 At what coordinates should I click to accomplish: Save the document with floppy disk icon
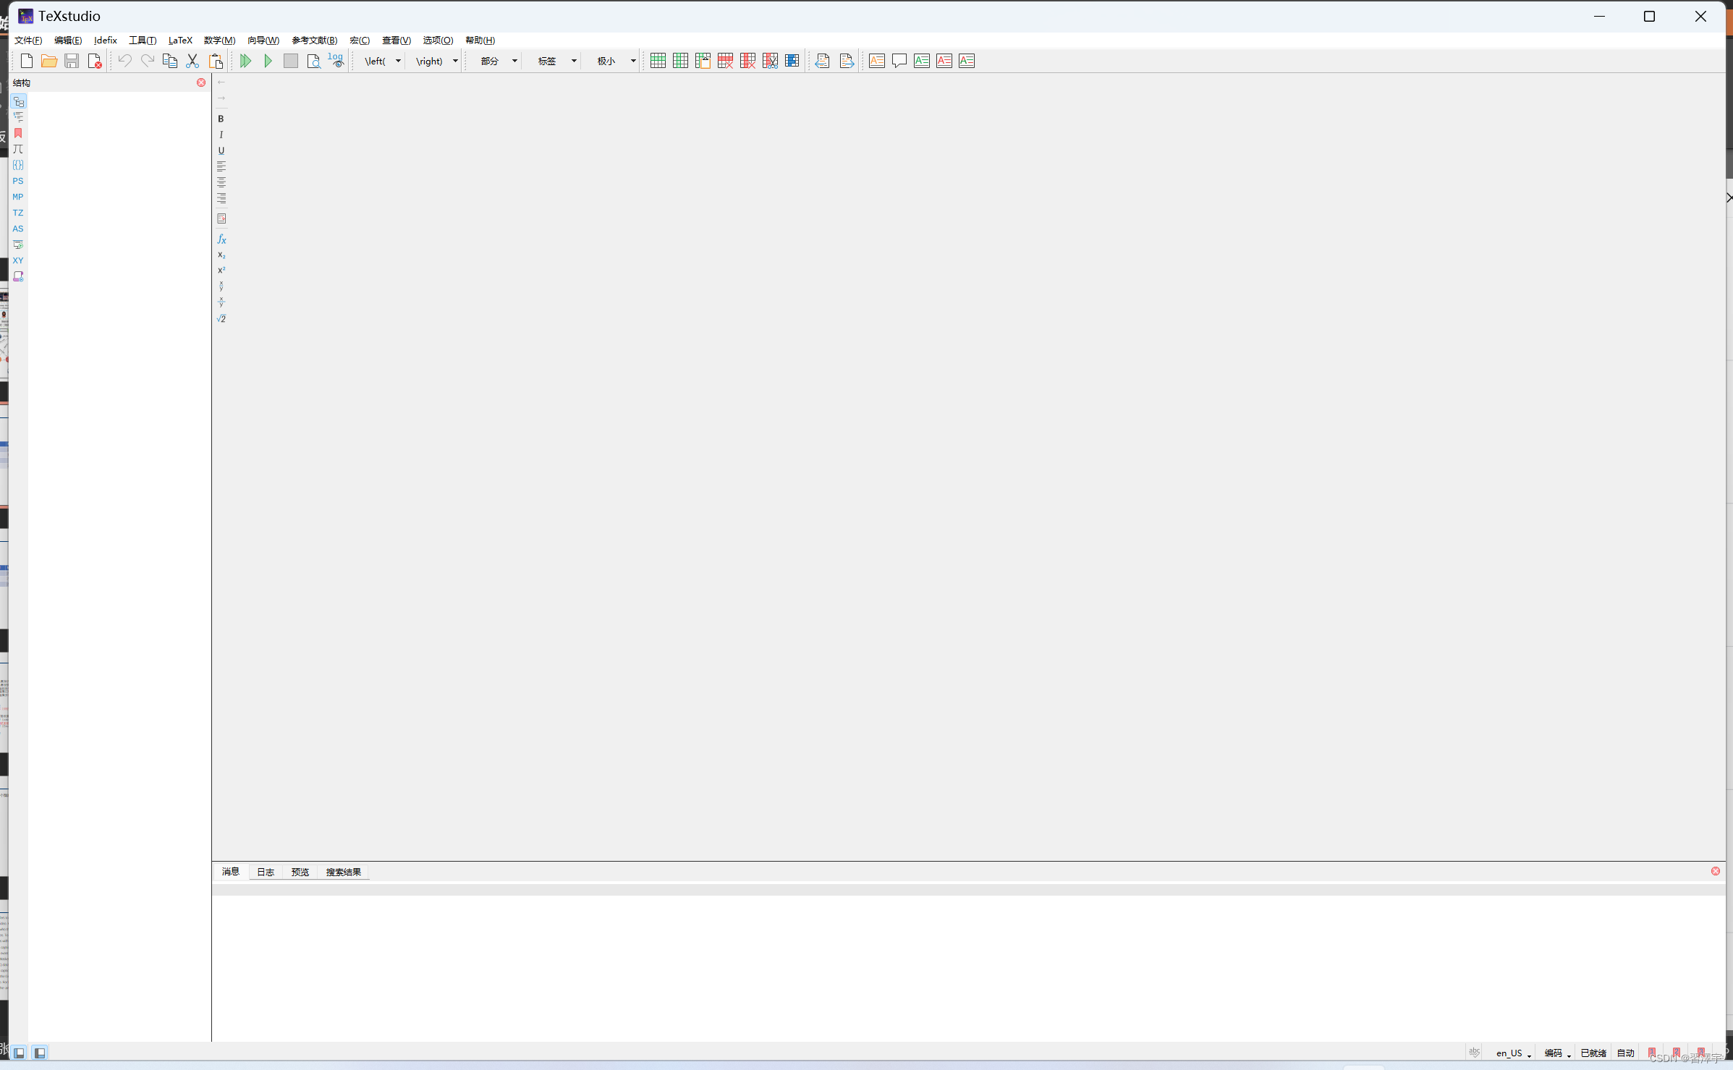click(x=72, y=61)
